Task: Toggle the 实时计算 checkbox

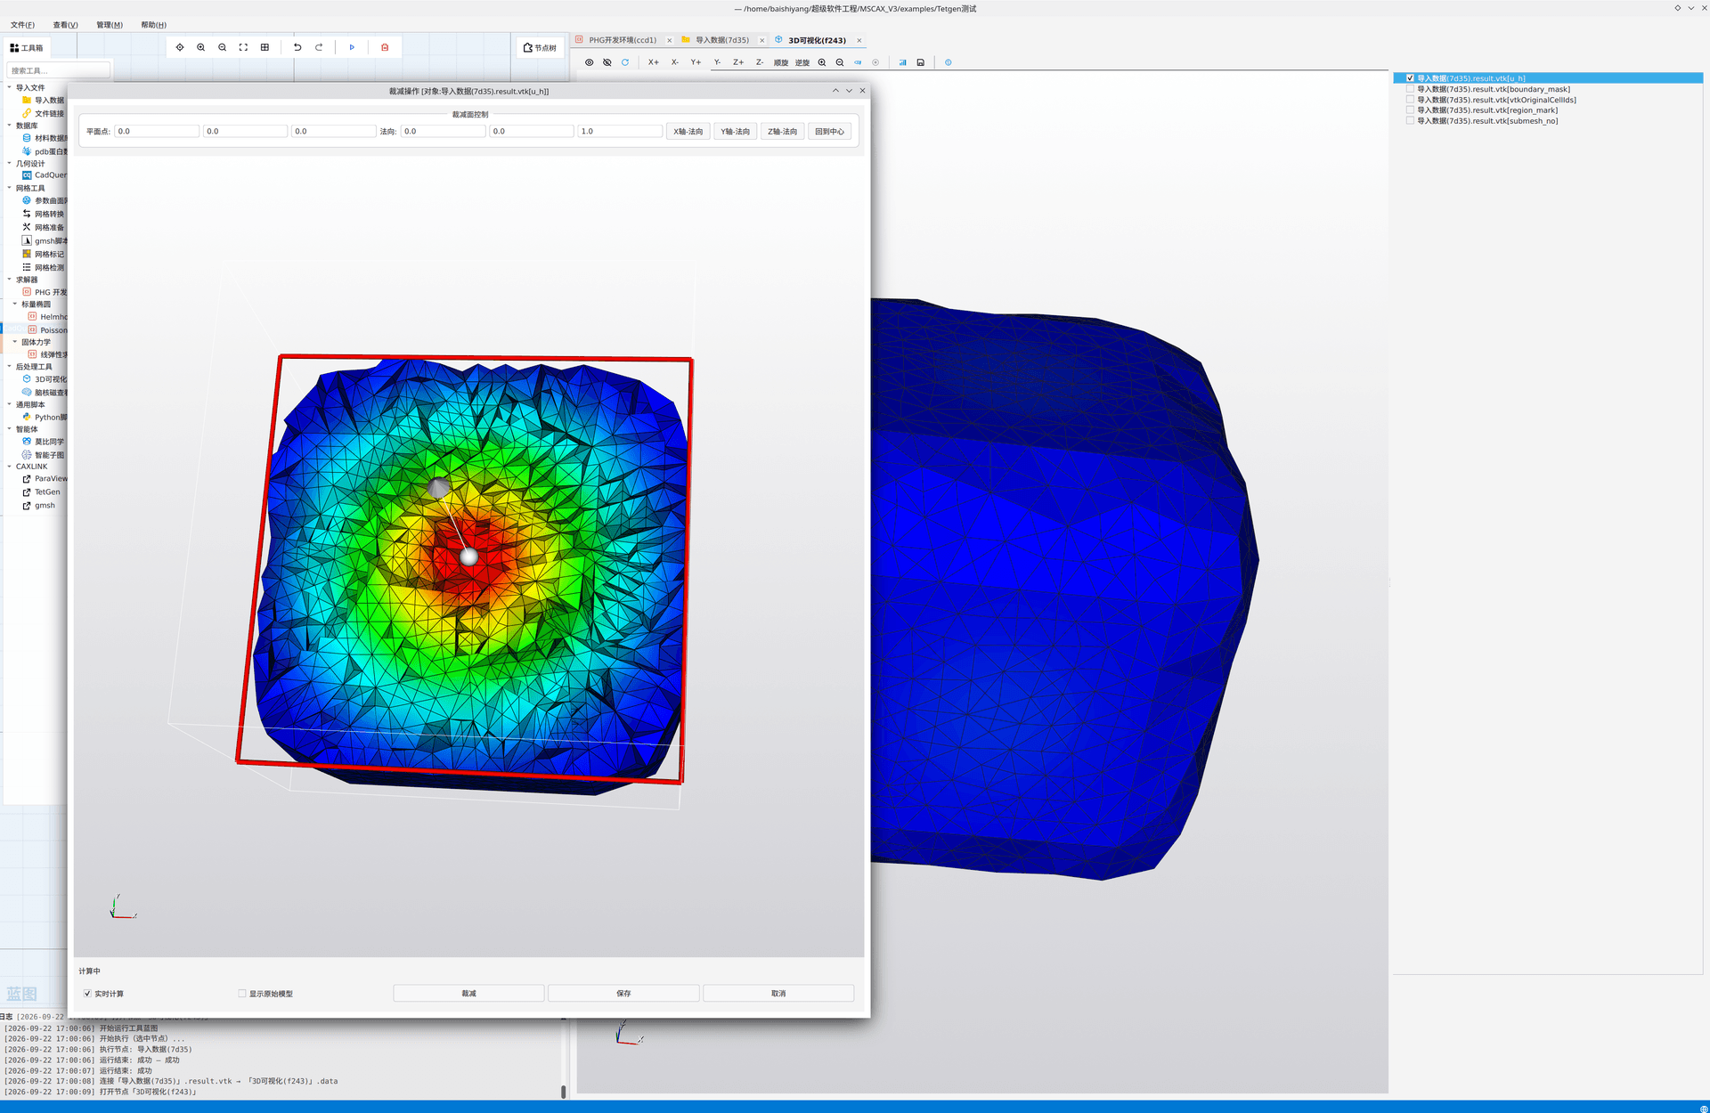Action: pos(87,994)
